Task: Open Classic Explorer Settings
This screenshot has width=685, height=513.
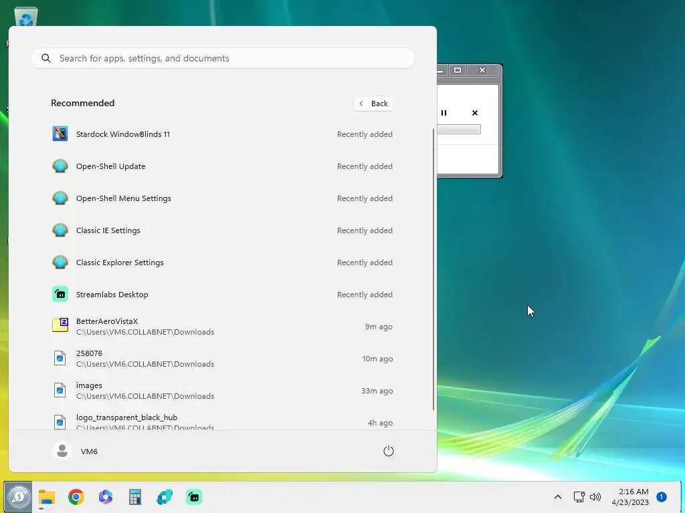Action: point(222,262)
